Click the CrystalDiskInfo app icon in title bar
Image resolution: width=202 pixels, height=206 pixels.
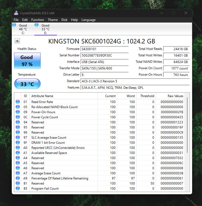pyautogui.click(x=16, y=13)
